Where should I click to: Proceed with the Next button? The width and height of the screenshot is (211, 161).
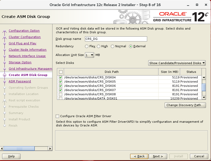pyautogui.click(x=158, y=156)
